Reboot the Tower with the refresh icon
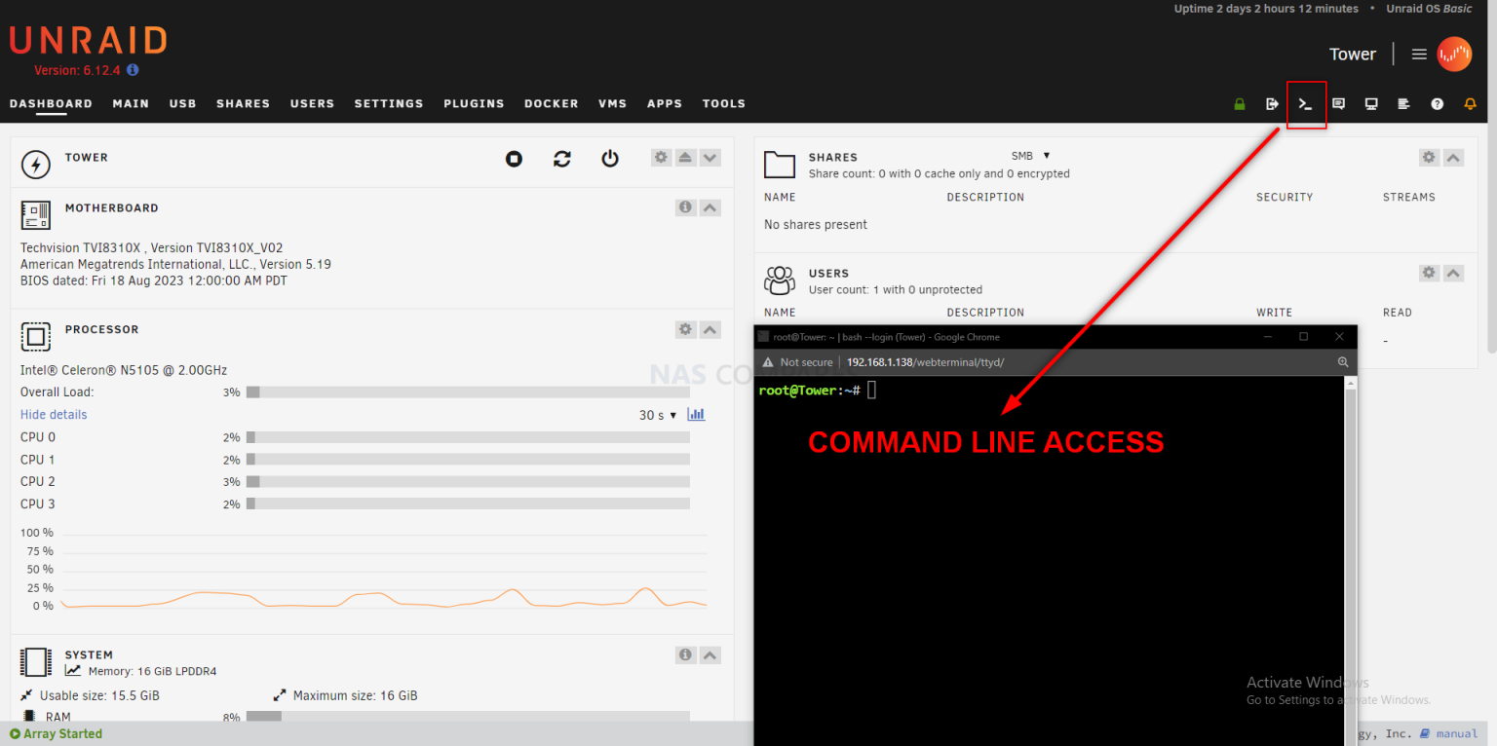The width and height of the screenshot is (1497, 746). click(561, 159)
